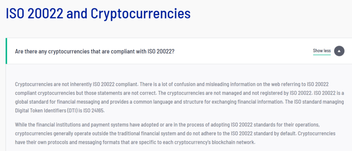Image resolution: width=352 pixels, height=151 pixels.
Task: Click the circular collapse arrow icon
Action: (x=339, y=51)
